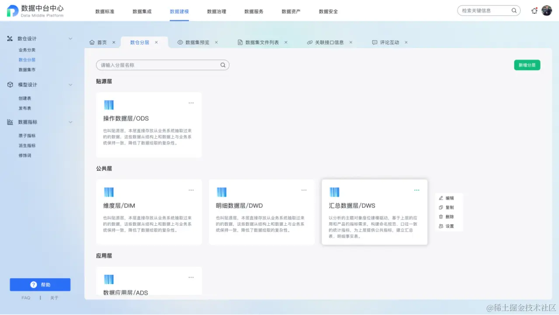Collapse the 数据指标 sidebar section

(x=70, y=122)
